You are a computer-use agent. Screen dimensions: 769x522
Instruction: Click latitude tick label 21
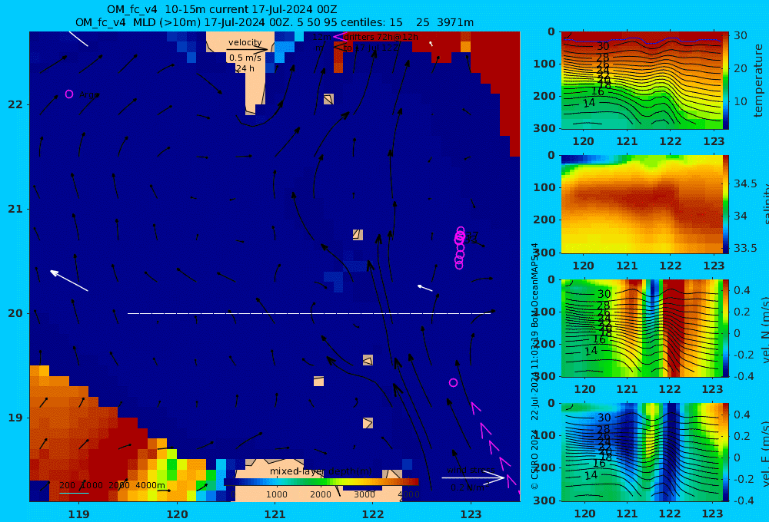coord(15,209)
